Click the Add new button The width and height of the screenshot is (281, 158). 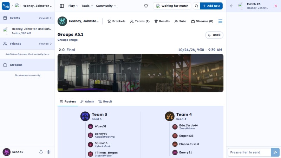click(211, 6)
